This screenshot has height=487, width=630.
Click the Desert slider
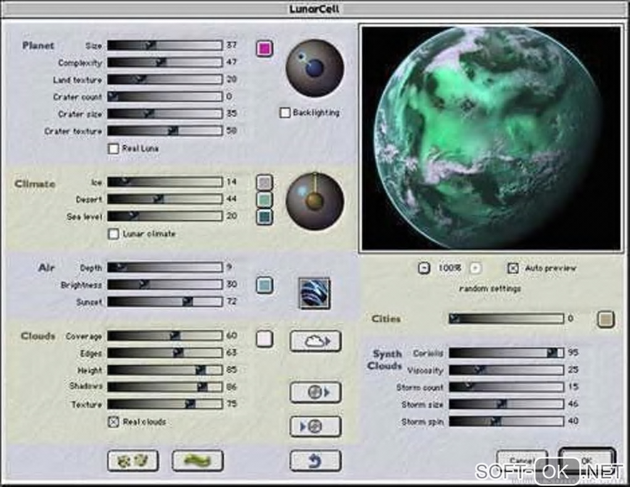pyautogui.click(x=165, y=199)
